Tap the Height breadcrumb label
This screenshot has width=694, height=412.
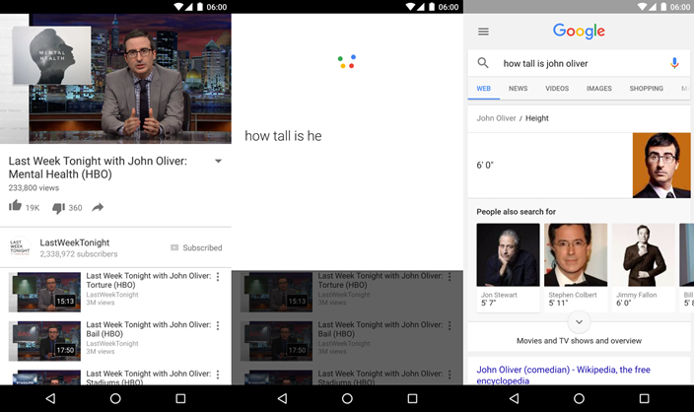click(537, 118)
